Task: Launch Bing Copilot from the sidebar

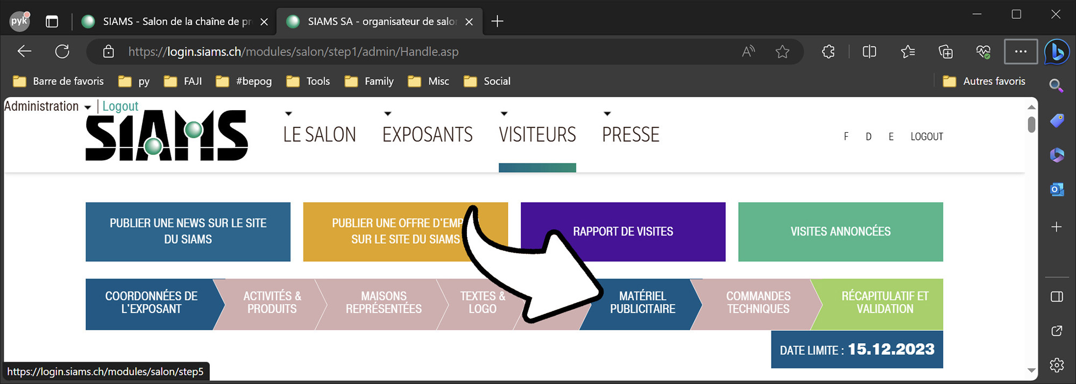Action: (x=1057, y=52)
